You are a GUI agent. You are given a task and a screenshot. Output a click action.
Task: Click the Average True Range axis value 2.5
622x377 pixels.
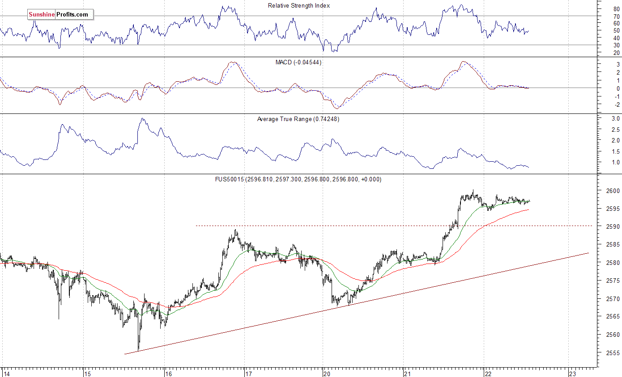click(615, 130)
